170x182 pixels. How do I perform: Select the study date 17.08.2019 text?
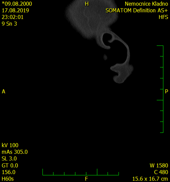pos(15,10)
